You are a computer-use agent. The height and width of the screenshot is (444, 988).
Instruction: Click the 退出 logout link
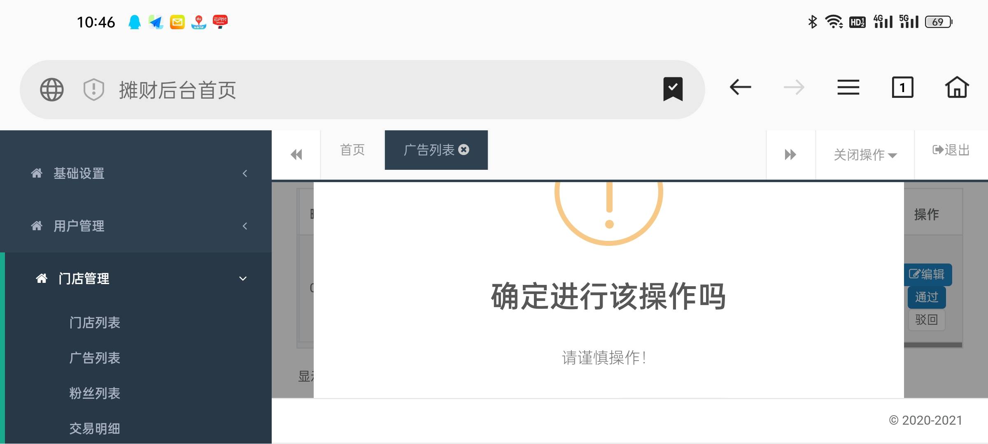[951, 150]
